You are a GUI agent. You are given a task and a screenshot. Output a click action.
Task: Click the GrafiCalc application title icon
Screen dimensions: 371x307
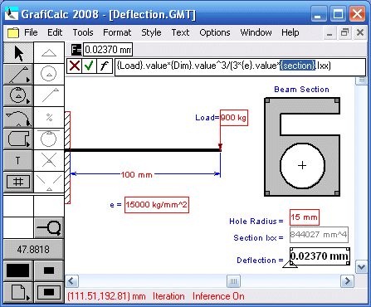coord(12,14)
